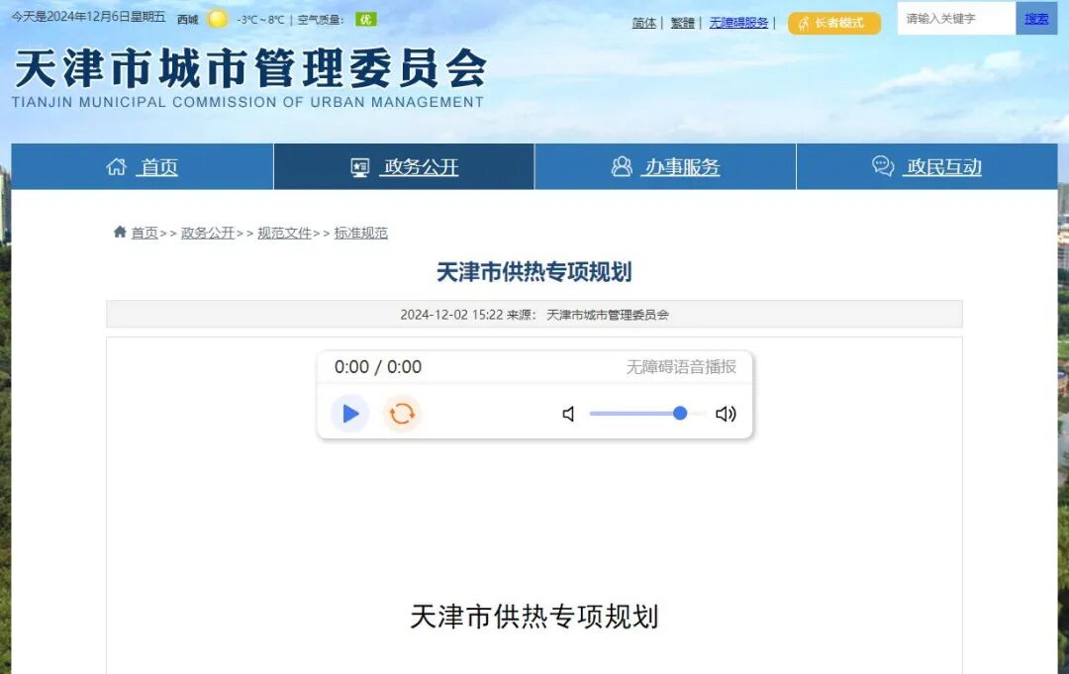The width and height of the screenshot is (1069, 674).
Task: Mute the voice broadcast via left speaker icon
Action: tap(567, 414)
